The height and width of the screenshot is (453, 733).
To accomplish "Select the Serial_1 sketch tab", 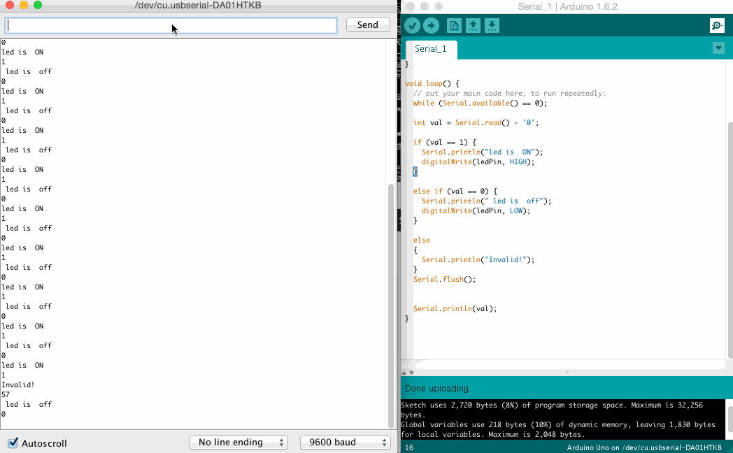I will pyautogui.click(x=431, y=49).
